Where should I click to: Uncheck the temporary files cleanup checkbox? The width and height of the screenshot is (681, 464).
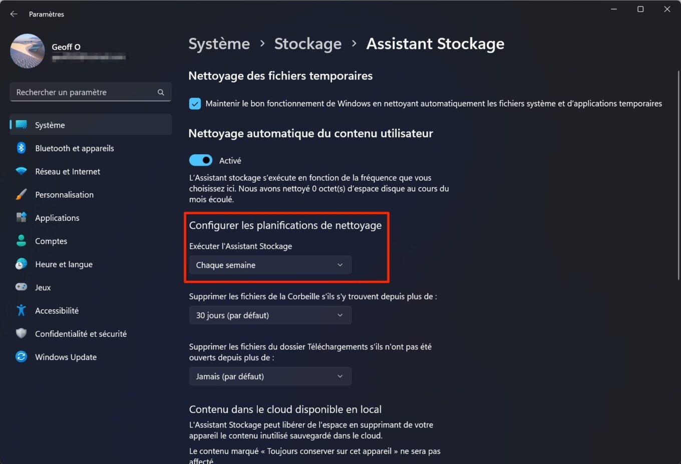[x=195, y=104]
